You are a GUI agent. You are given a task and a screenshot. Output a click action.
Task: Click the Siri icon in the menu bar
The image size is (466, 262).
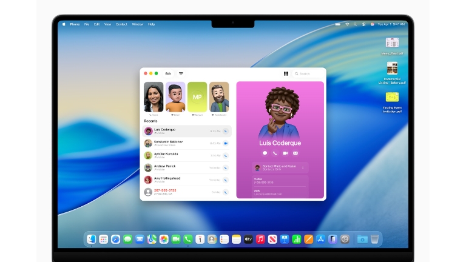pos(373,24)
